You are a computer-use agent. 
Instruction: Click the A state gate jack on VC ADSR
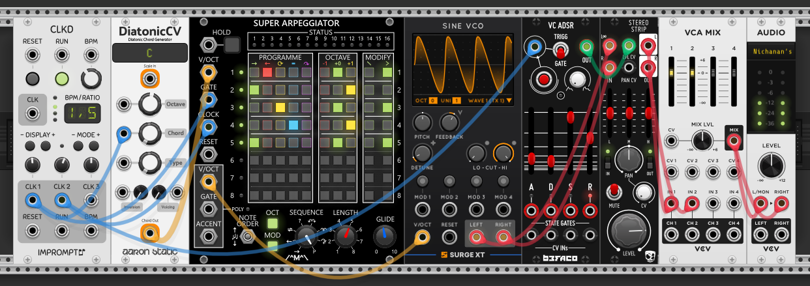coord(533,210)
